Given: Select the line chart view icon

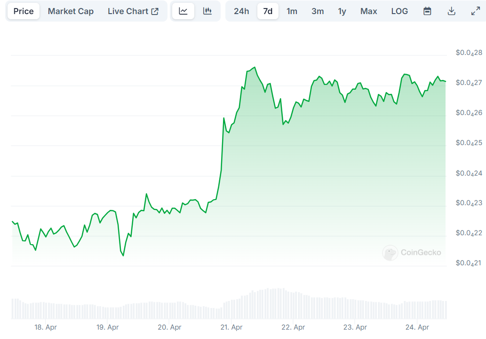Looking at the screenshot, I should pos(183,11).
